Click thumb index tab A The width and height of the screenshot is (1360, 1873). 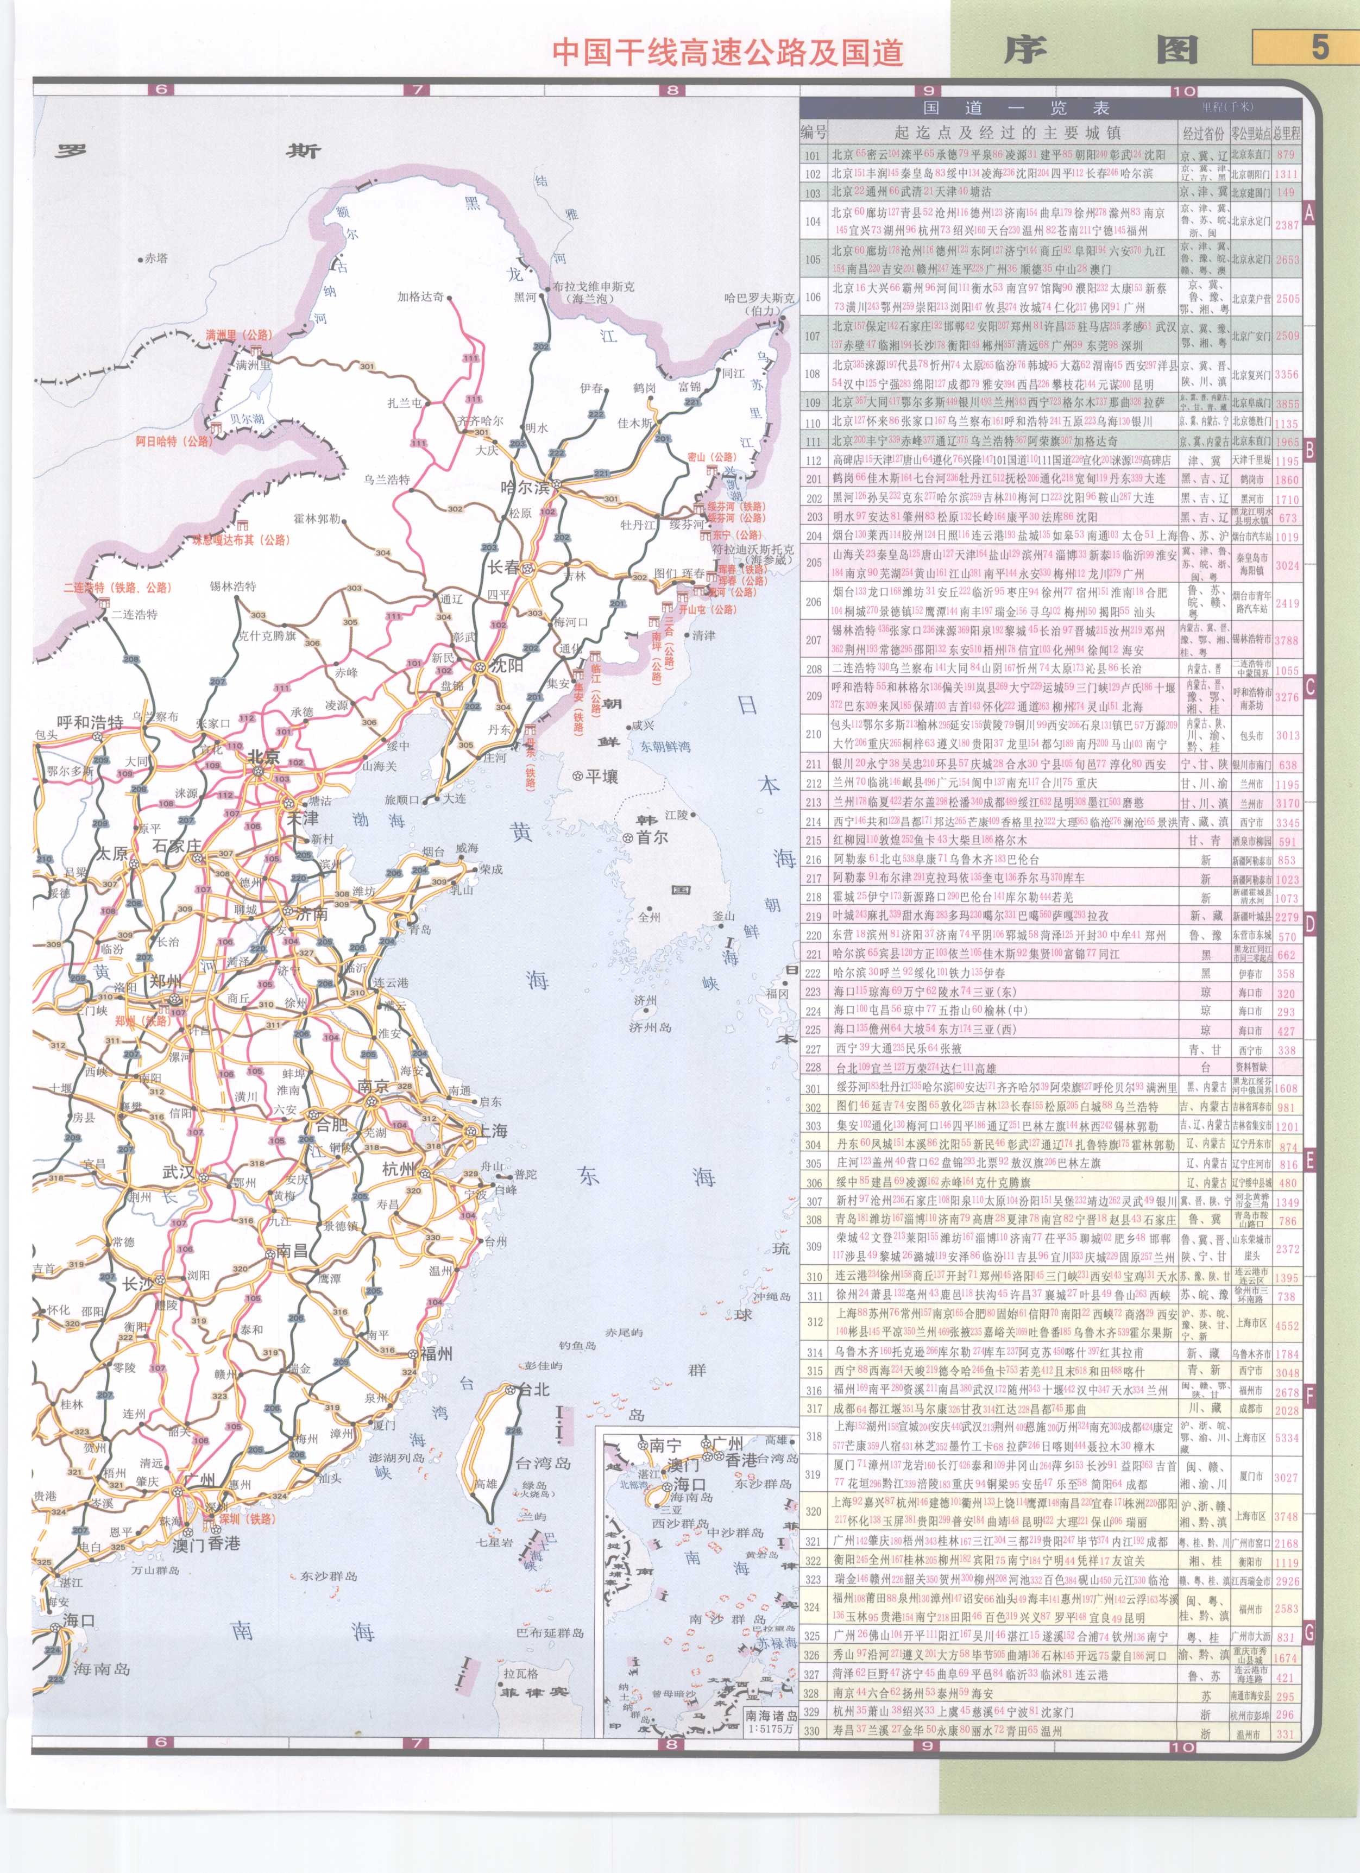[1309, 213]
